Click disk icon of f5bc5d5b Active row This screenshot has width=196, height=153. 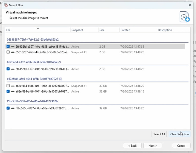(x=13, y=108)
